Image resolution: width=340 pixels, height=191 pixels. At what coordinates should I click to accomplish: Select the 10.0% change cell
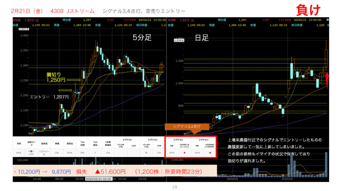[69, 153]
